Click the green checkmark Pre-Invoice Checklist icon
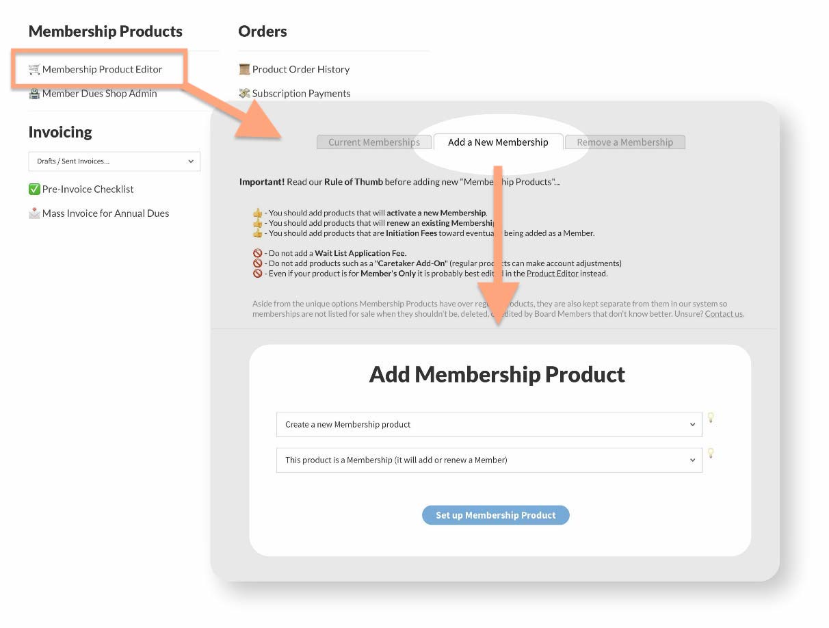829x628 pixels. point(34,189)
